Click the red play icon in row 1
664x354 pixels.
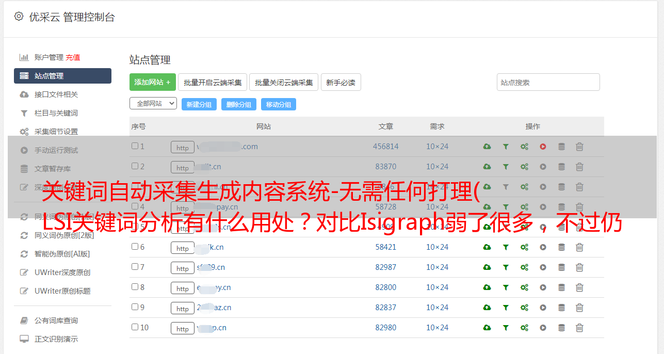coord(543,147)
